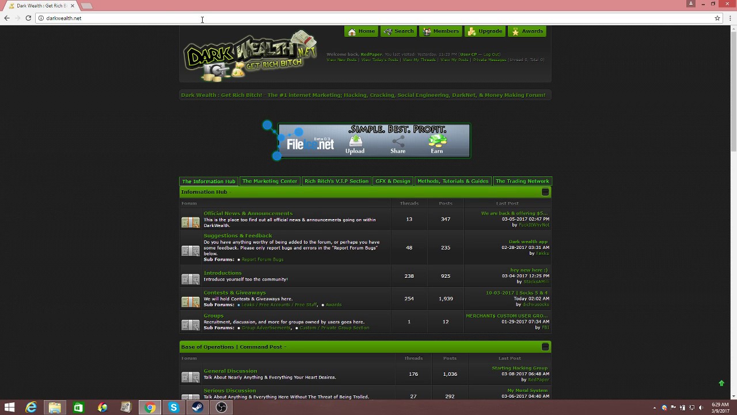Open the Awards sub forum link
Screen dimensions: 737x415
point(333,305)
